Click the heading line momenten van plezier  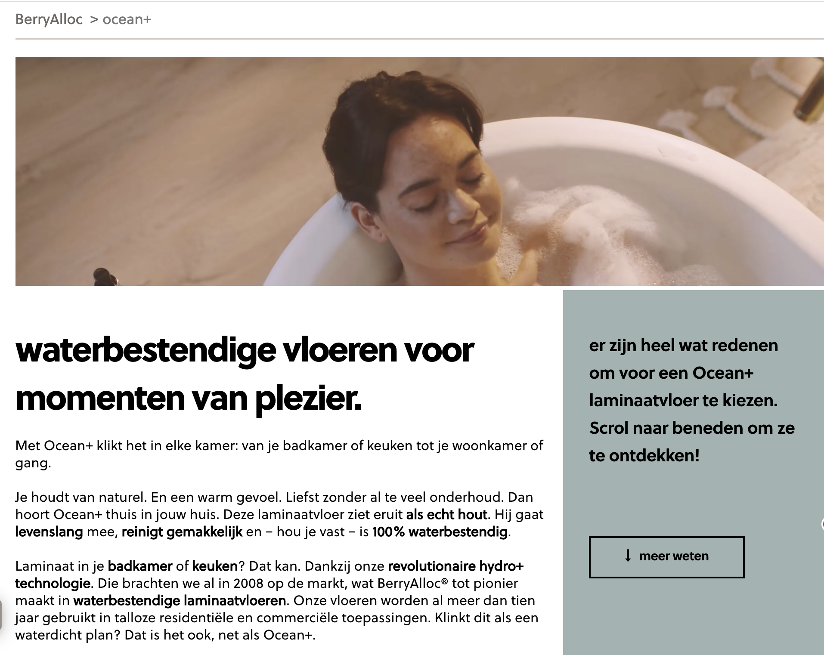pyautogui.click(x=189, y=399)
